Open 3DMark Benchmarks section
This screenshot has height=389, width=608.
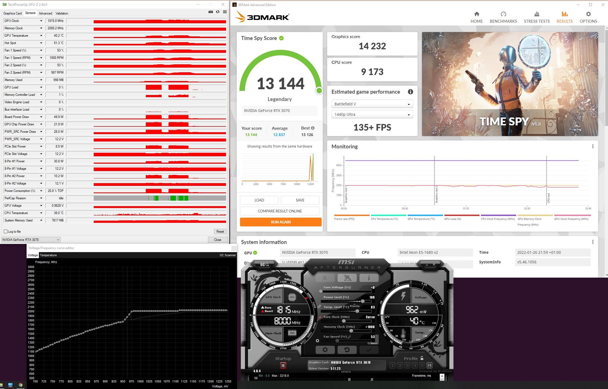[x=503, y=17]
